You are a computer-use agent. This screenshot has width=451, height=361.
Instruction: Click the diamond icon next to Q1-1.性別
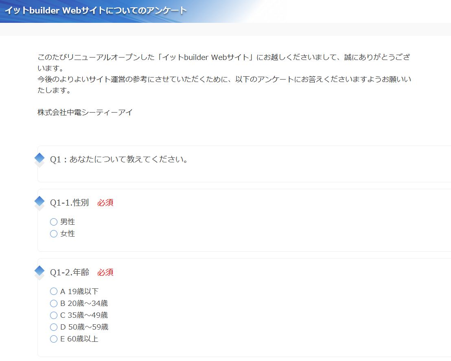(39, 201)
